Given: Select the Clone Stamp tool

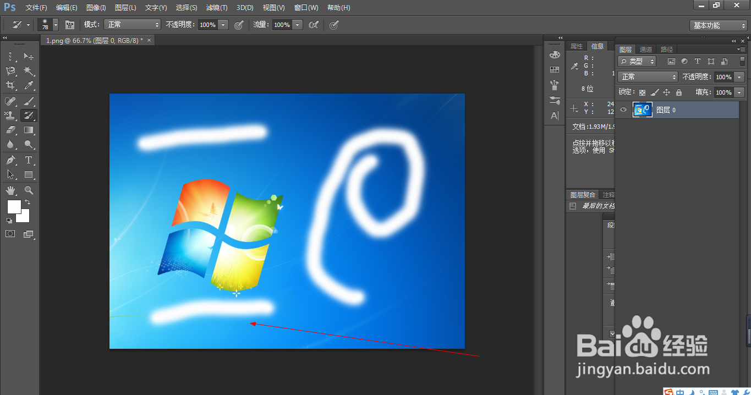Looking at the screenshot, I should [10, 116].
